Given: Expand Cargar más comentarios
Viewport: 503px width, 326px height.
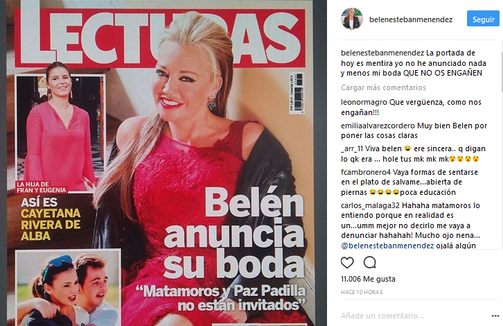Looking at the screenshot, I should tap(383, 87).
